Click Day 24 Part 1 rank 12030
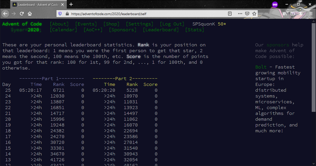 point(57,96)
